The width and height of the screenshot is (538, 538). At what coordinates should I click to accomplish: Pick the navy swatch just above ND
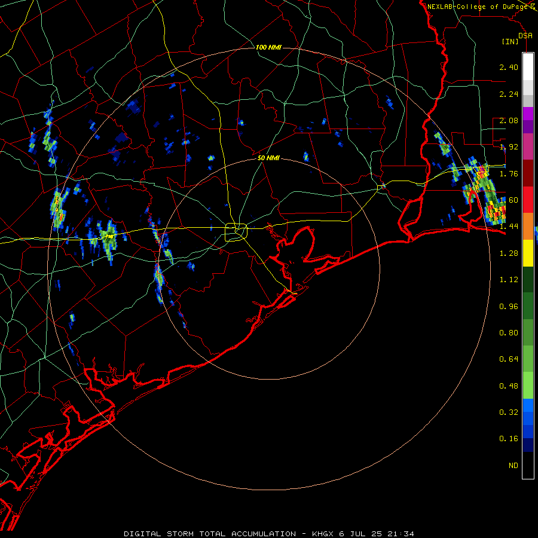click(x=528, y=445)
